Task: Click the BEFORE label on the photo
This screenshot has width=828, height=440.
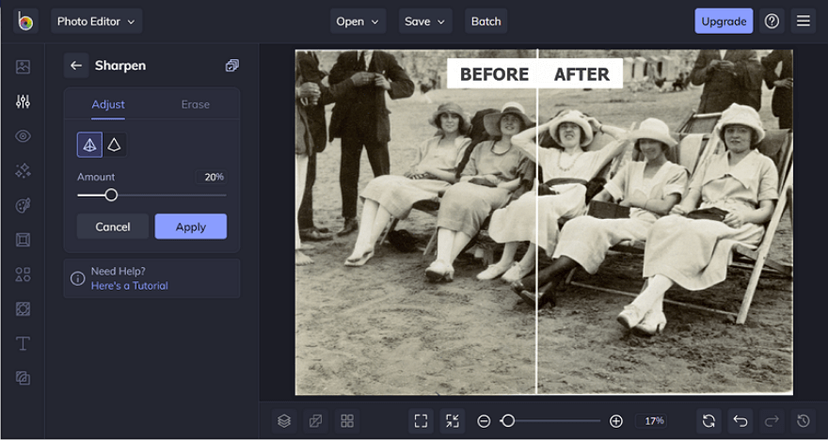Action: 494,74
